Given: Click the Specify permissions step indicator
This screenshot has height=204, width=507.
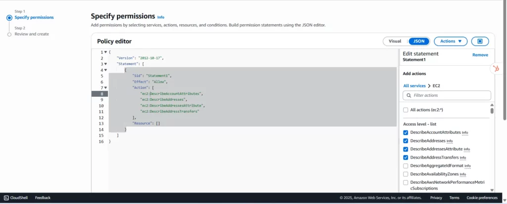Looking at the screenshot, I should click(x=9, y=17).
